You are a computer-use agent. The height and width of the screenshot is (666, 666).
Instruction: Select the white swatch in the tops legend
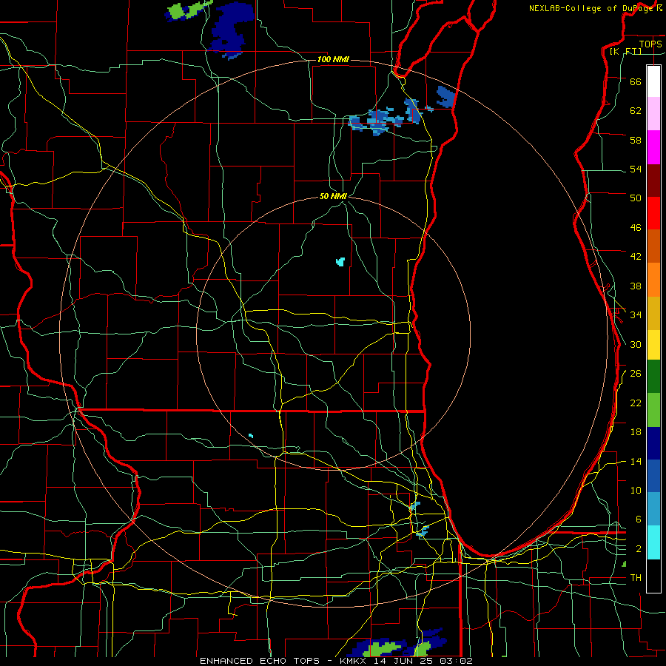coord(653,81)
